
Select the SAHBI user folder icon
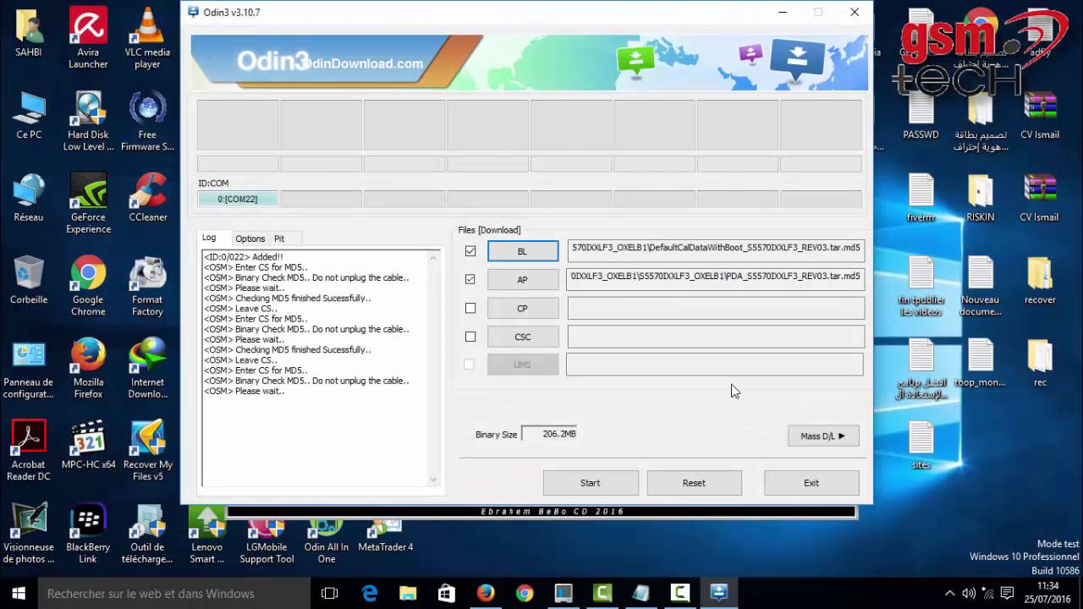click(29, 34)
